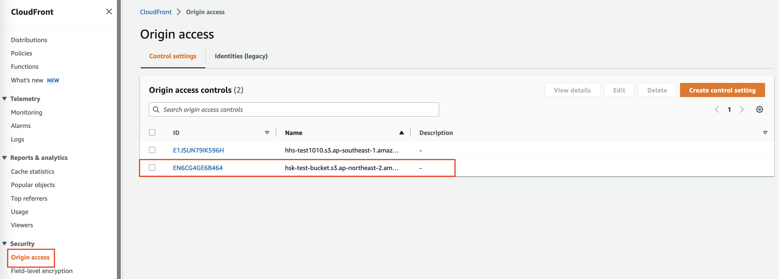Open Cache statistics report
779x279 pixels.
pyautogui.click(x=33, y=171)
